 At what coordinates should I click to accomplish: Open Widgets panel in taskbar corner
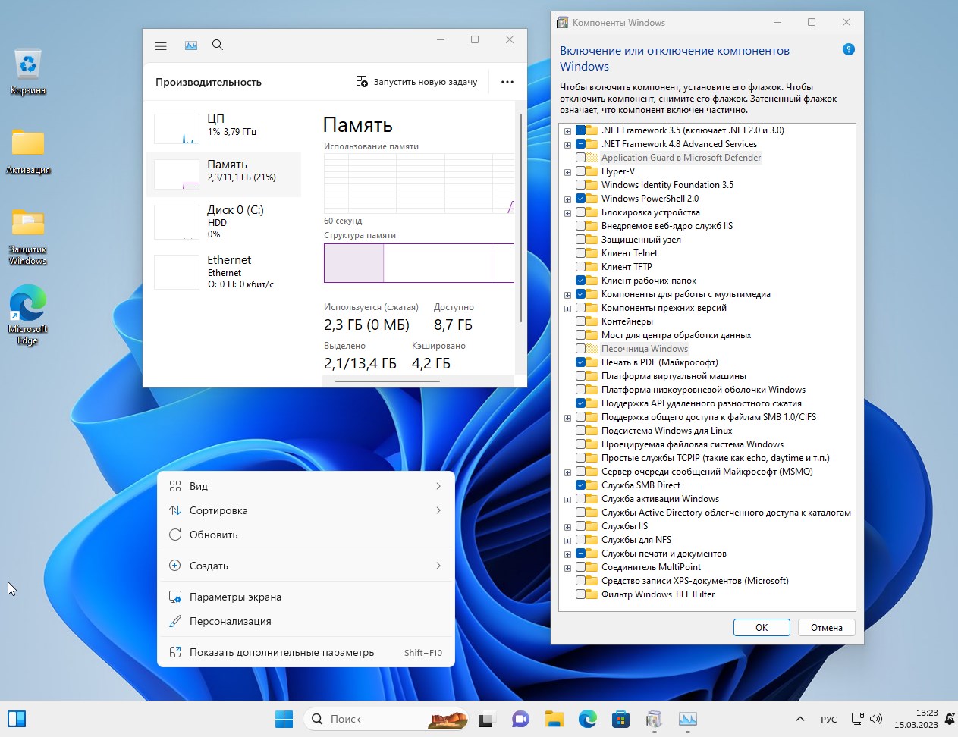point(17,719)
